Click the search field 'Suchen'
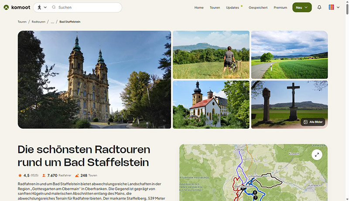Viewport: 349px width, 201px height. pos(87,7)
